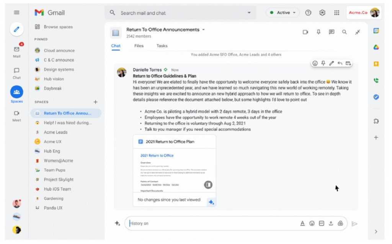Open the puzzle add-on icon in side panel
392x244 pixels.
[x=376, y=121]
